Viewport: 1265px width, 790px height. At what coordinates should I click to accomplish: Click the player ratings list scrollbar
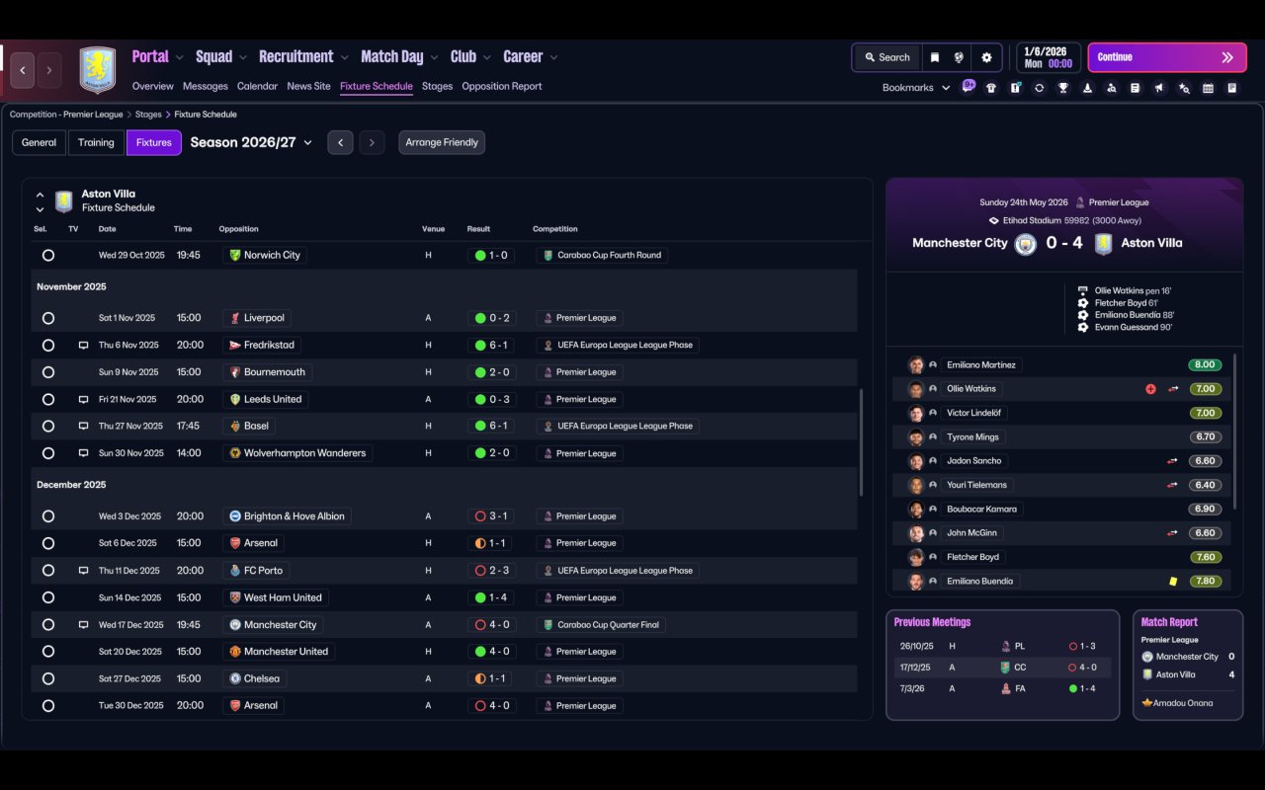click(x=1234, y=432)
